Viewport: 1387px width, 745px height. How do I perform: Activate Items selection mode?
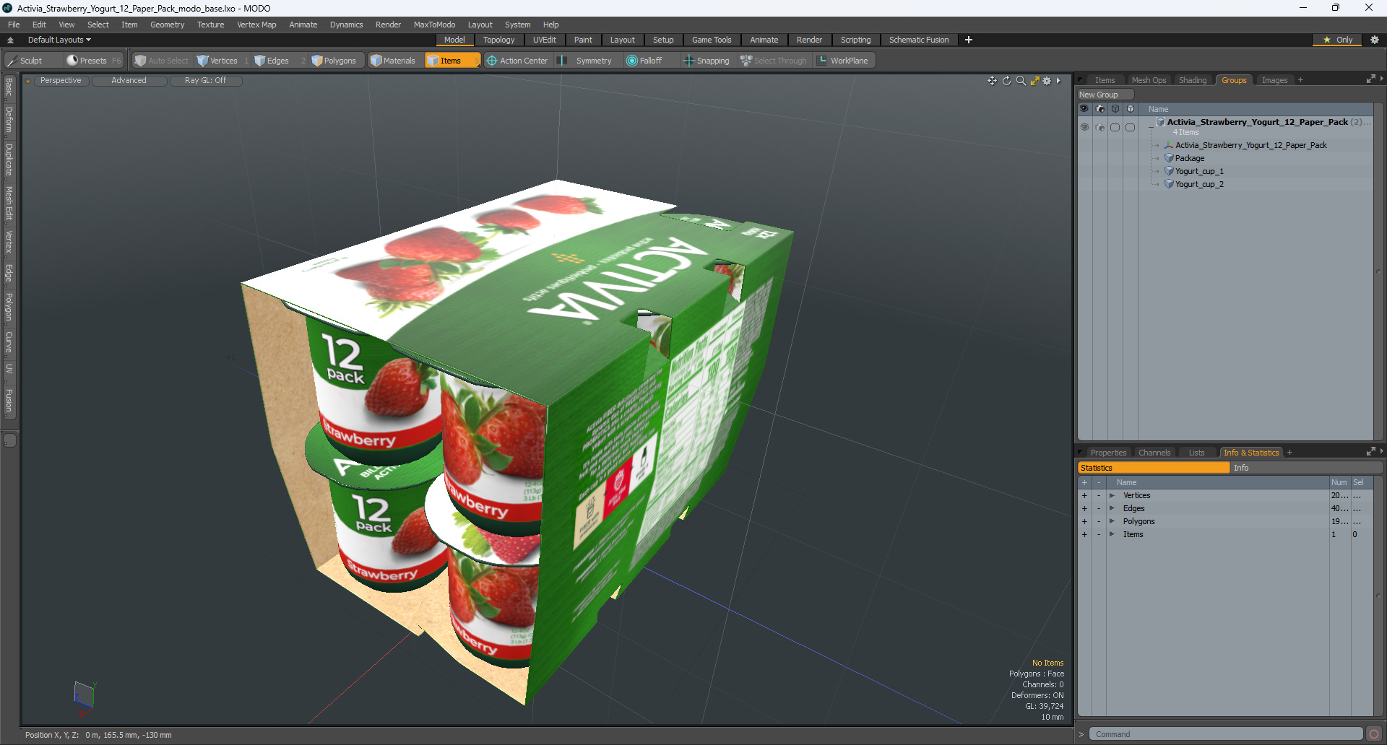click(451, 61)
